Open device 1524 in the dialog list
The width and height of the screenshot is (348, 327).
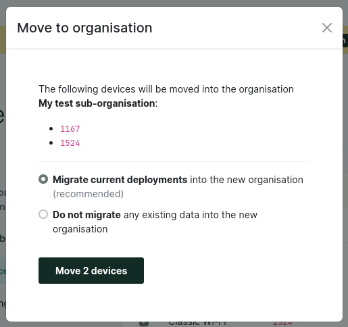point(70,143)
